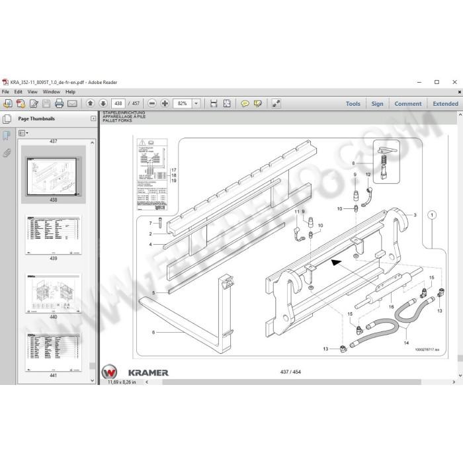
Task: Close the document with menu-bar x
Action: click(460, 92)
